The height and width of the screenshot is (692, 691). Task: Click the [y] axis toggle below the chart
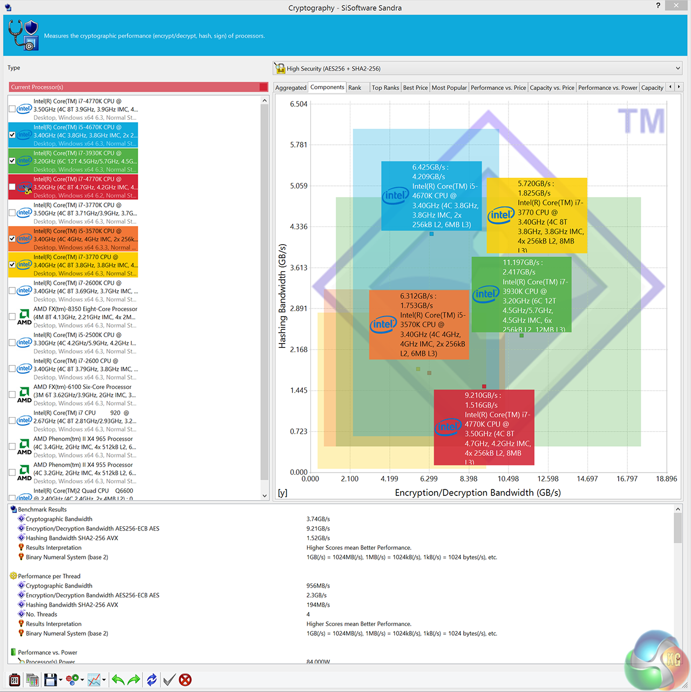coord(282,493)
